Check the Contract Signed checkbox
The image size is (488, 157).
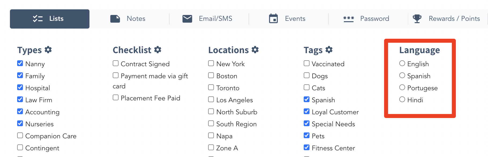click(x=116, y=63)
